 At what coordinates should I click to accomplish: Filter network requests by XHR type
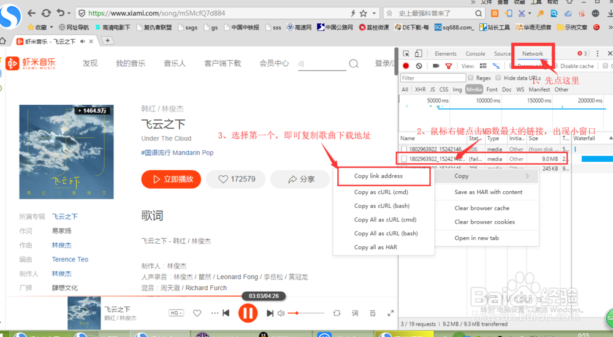(421, 89)
